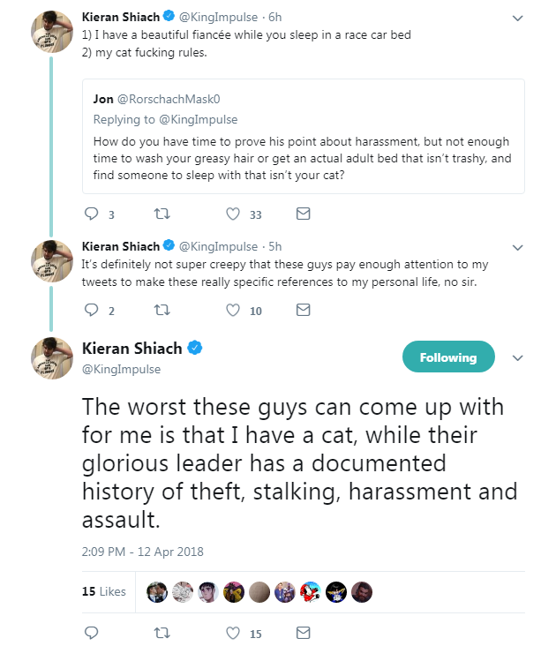Open the 6h tweet's chevron options menu
The image size is (556, 661).
pyautogui.click(x=518, y=19)
